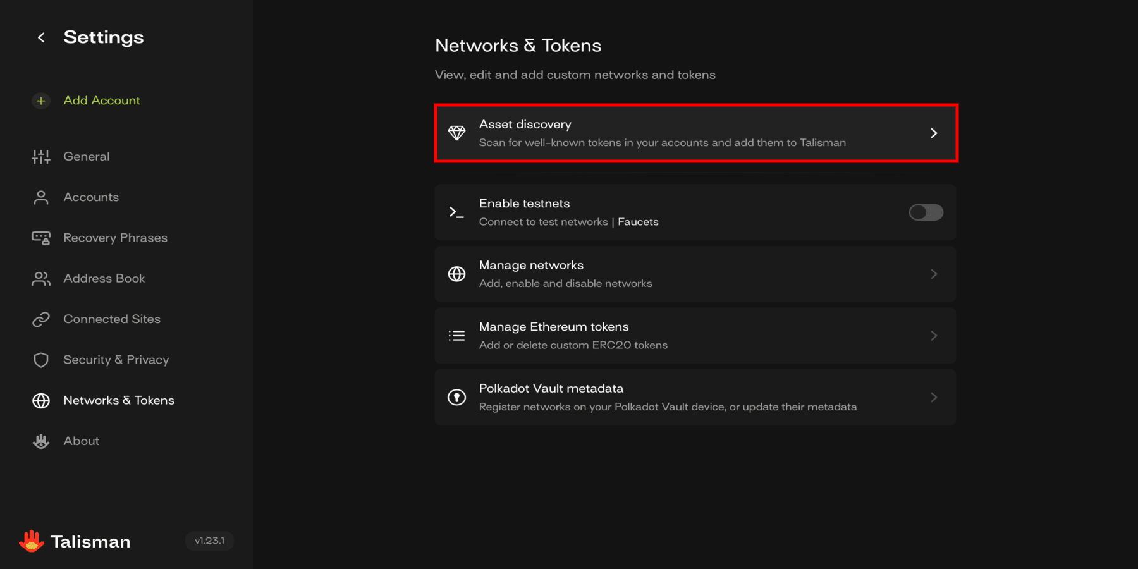
Task: Expand Polkadot Vault metadata chevron
Action: tap(934, 398)
